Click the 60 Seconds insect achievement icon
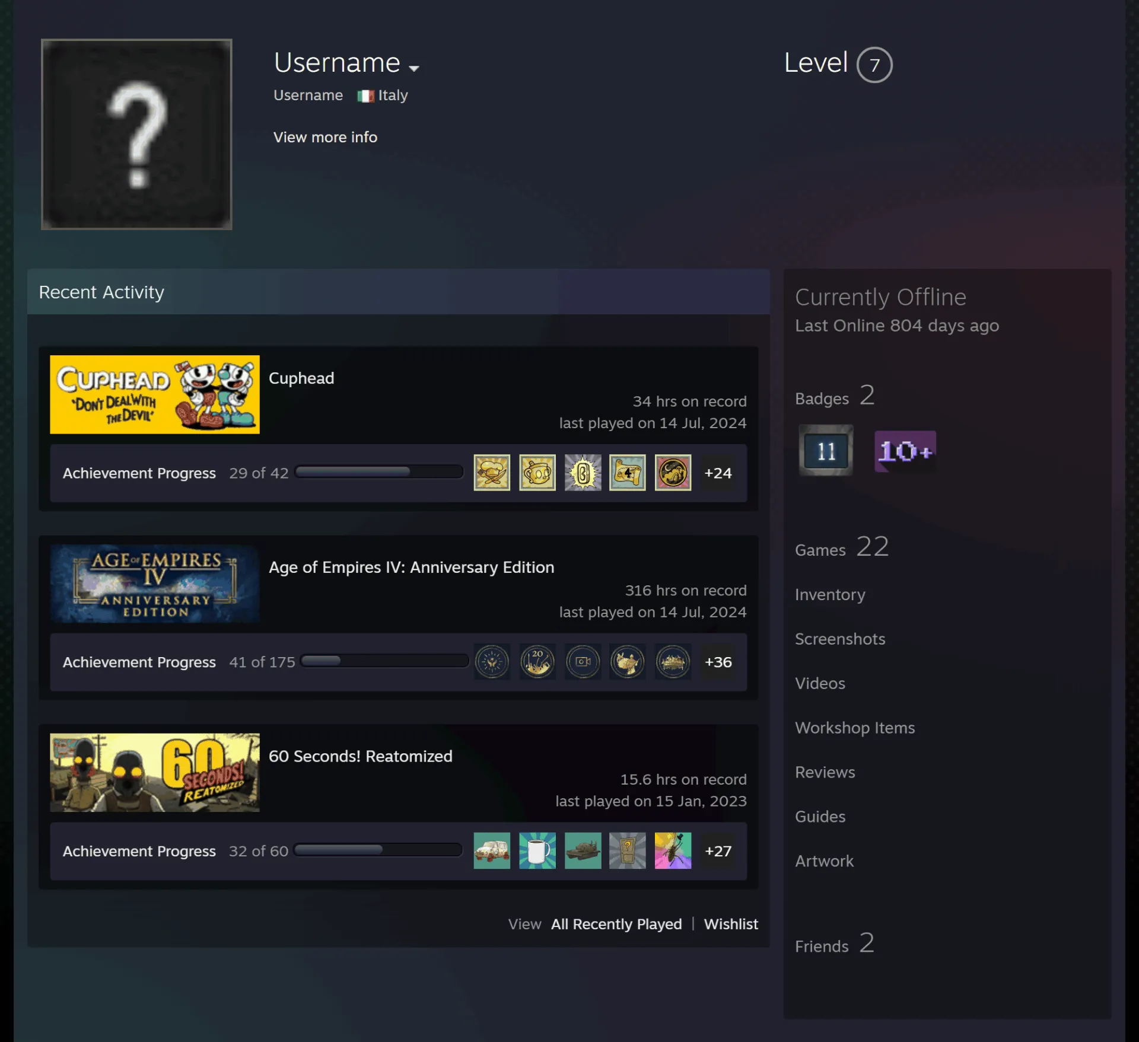The width and height of the screenshot is (1139, 1042). (673, 850)
